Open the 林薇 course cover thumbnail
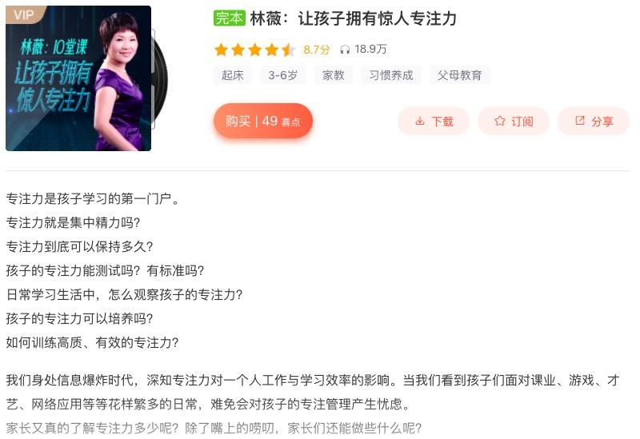640x439 pixels. click(x=78, y=78)
